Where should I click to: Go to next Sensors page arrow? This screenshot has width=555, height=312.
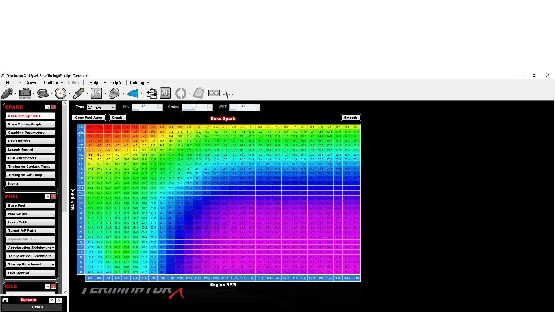click(59, 300)
